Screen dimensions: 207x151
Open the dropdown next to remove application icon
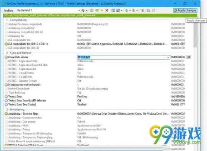(122, 10)
